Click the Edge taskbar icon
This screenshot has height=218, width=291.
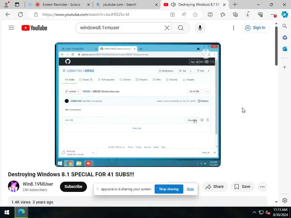[21, 212]
